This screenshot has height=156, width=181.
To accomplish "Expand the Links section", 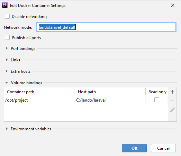I will tap(7, 60).
